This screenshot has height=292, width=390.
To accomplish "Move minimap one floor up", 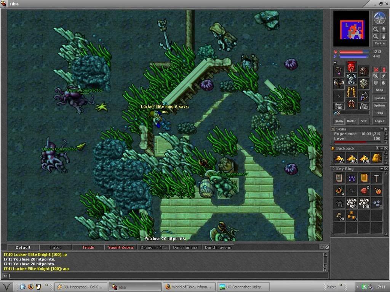I will 383,29.
